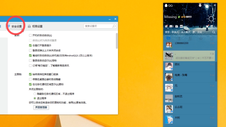Open the QQ mail envelope icon

171,26
